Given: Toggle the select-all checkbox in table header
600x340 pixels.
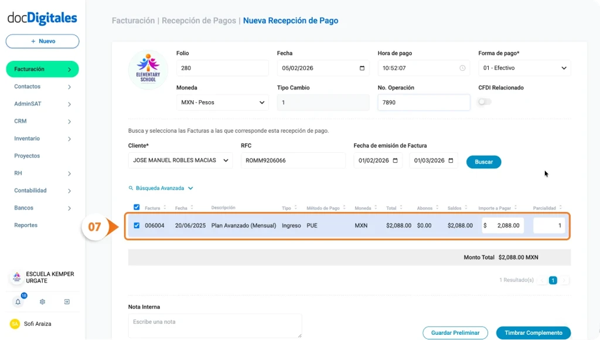Looking at the screenshot, I should pyautogui.click(x=138, y=207).
